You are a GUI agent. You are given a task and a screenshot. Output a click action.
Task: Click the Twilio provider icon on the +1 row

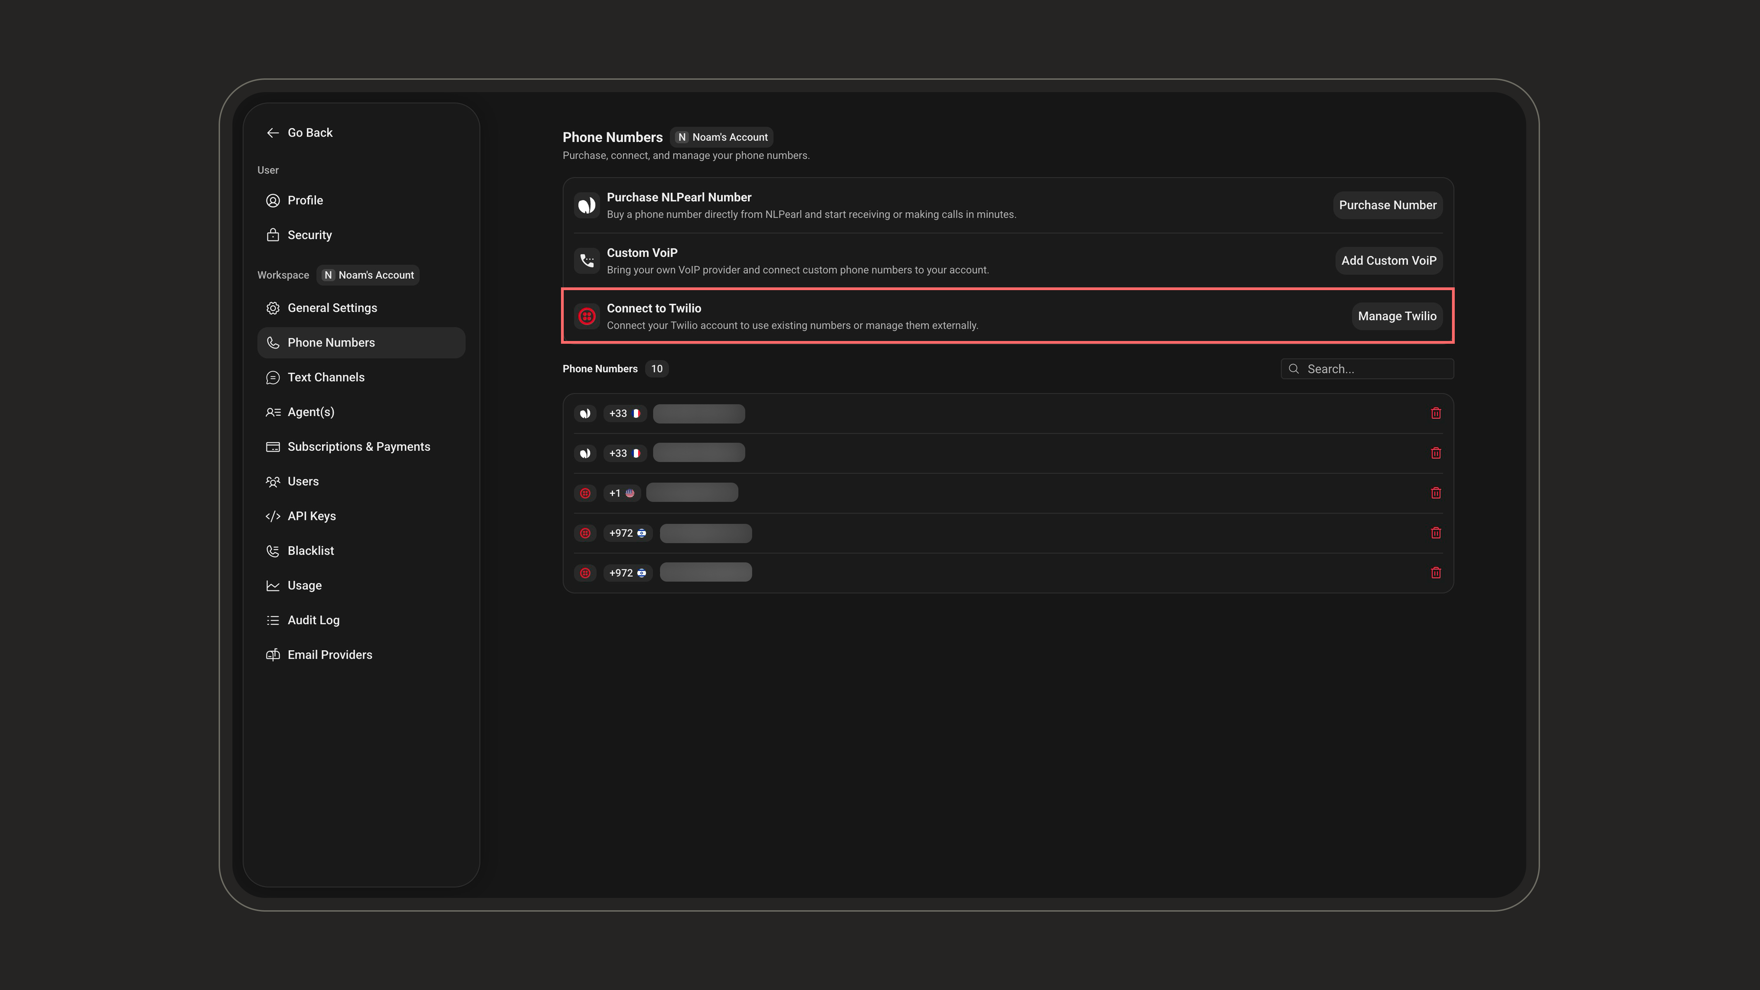point(585,493)
